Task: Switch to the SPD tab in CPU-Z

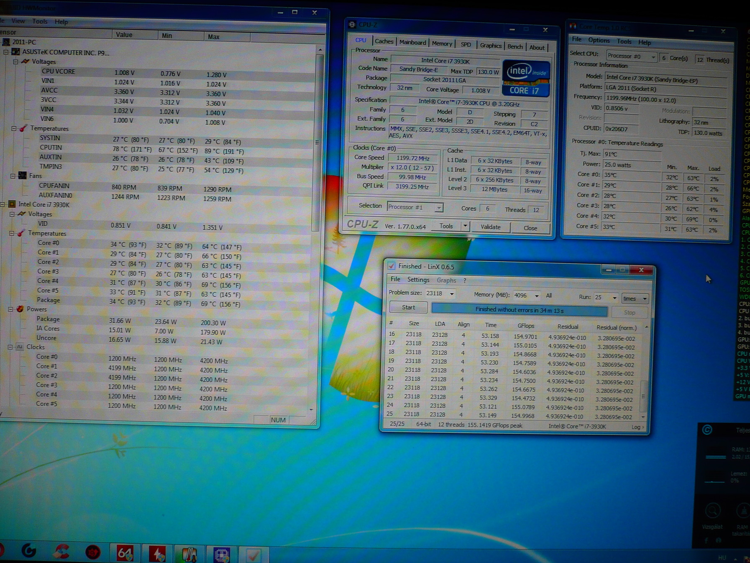Action: coord(466,44)
